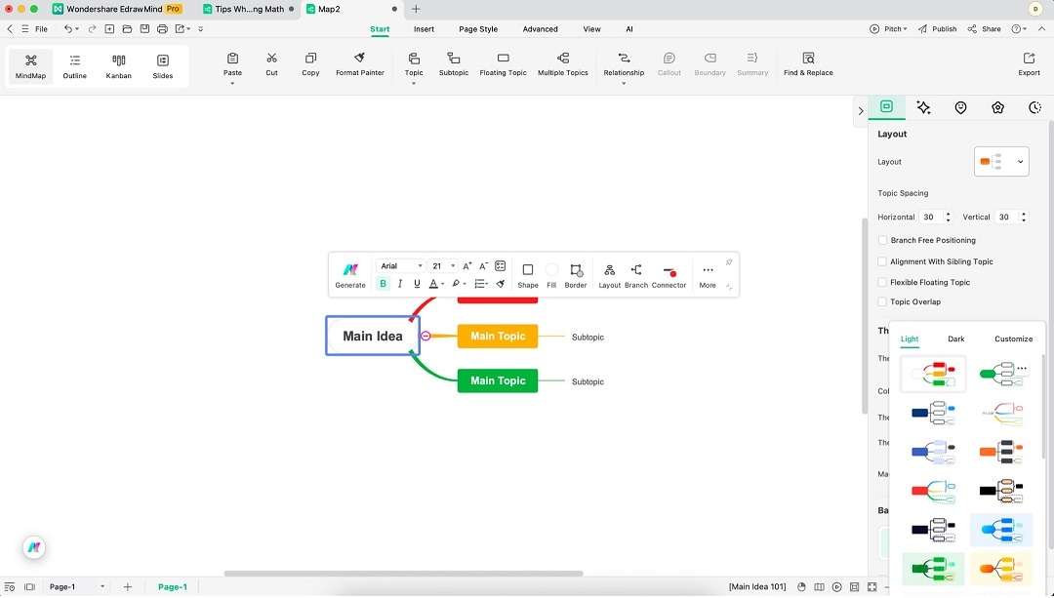Open the Layout dropdown in right panel

tap(1001, 161)
